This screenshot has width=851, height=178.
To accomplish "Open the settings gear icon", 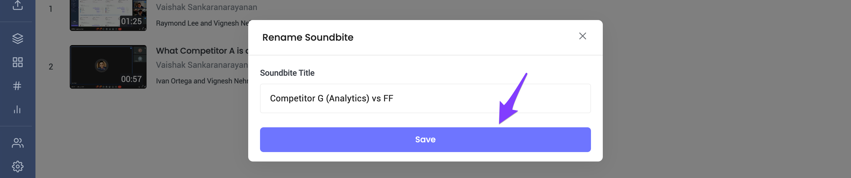I will click(17, 167).
